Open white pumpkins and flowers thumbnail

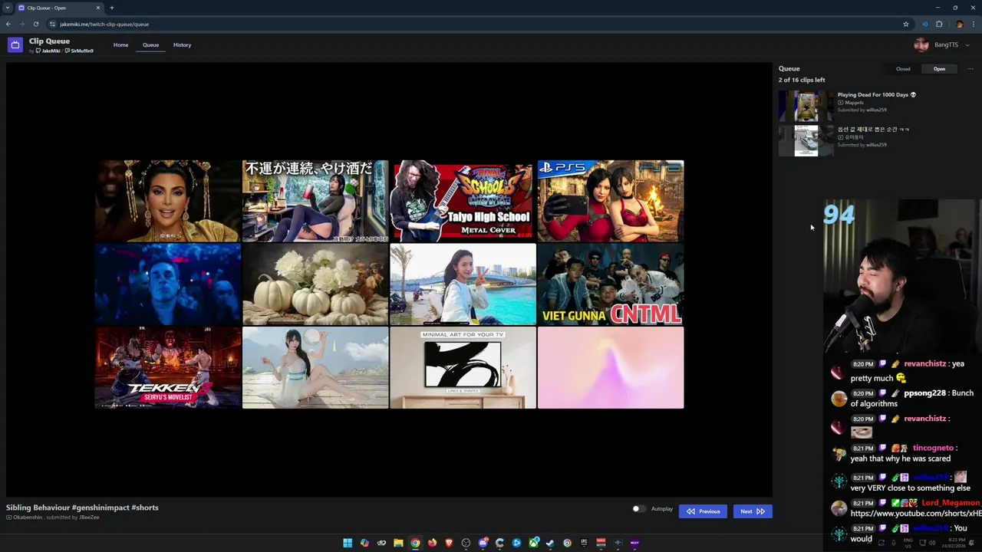tap(315, 284)
